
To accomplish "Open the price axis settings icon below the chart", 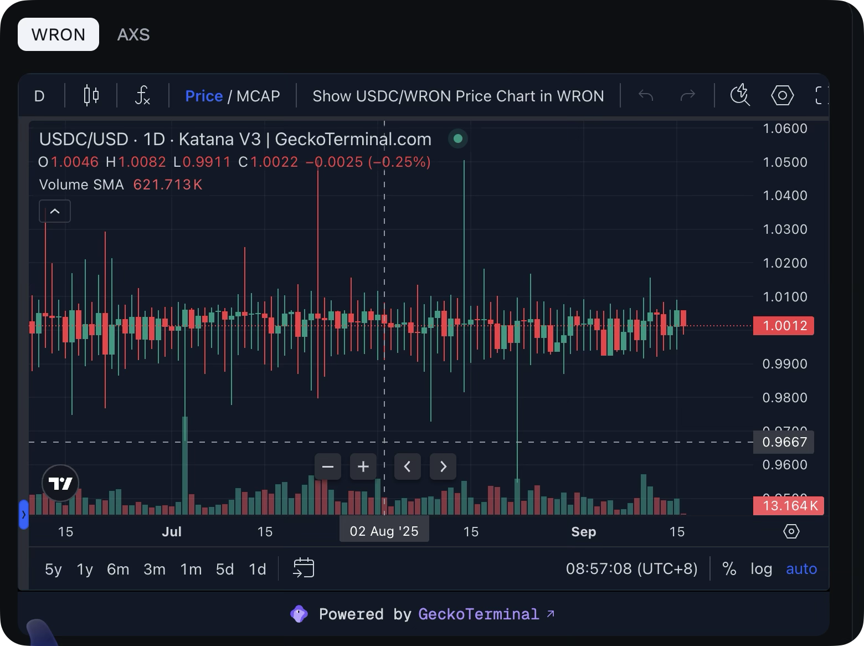I will click(791, 531).
